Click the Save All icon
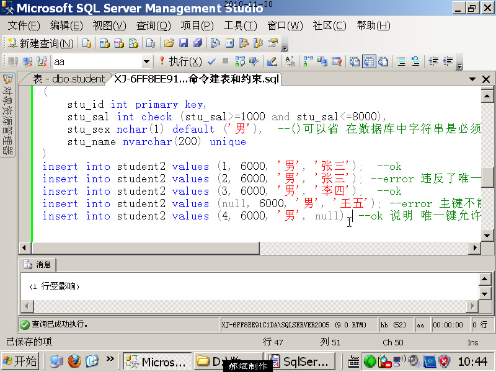Viewport: 496px width, 372px height. (198, 43)
